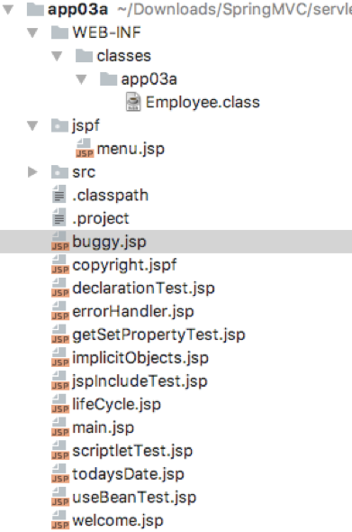Click the menu.jsp JSP file icon
Viewport: 352px width, 532px height.
(x=85, y=149)
